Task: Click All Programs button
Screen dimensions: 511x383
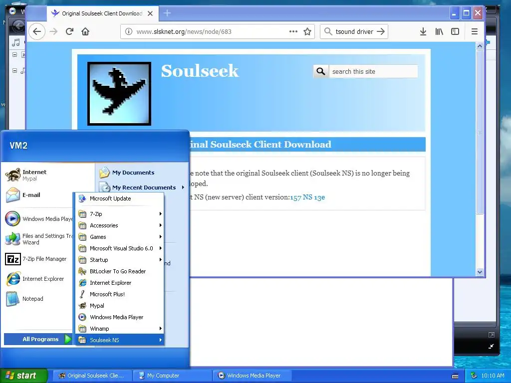Action: click(x=38, y=339)
